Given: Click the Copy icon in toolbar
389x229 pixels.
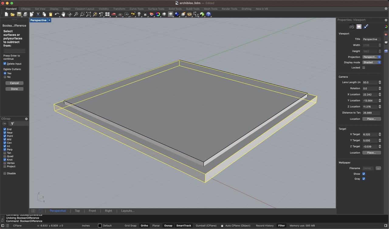Looking at the screenshot, I should pyautogui.click(x=44, y=14).
